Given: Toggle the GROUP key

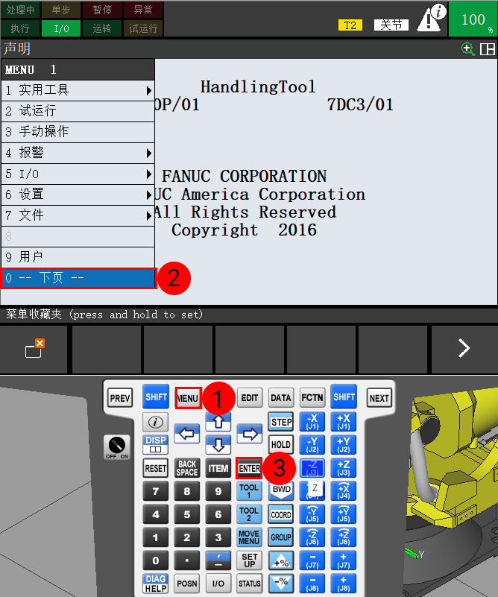Looking at the screenshot, I should click(x=281, y=537).
